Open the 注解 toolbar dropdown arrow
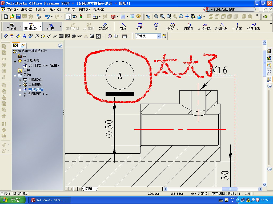This screenshot has height=204, width=273. click(61, 26)
